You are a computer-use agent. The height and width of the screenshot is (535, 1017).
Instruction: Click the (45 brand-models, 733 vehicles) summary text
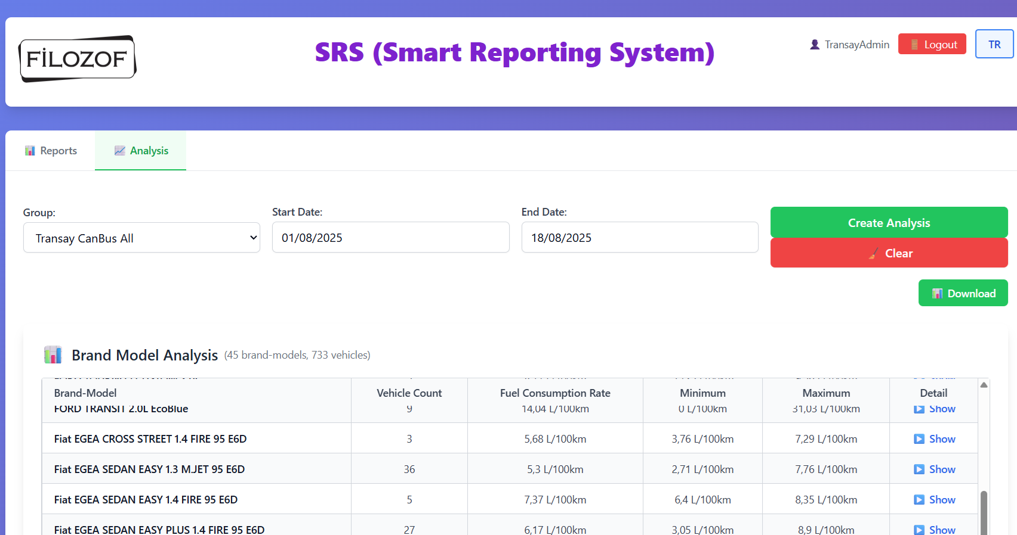click(x=297, y=355)
